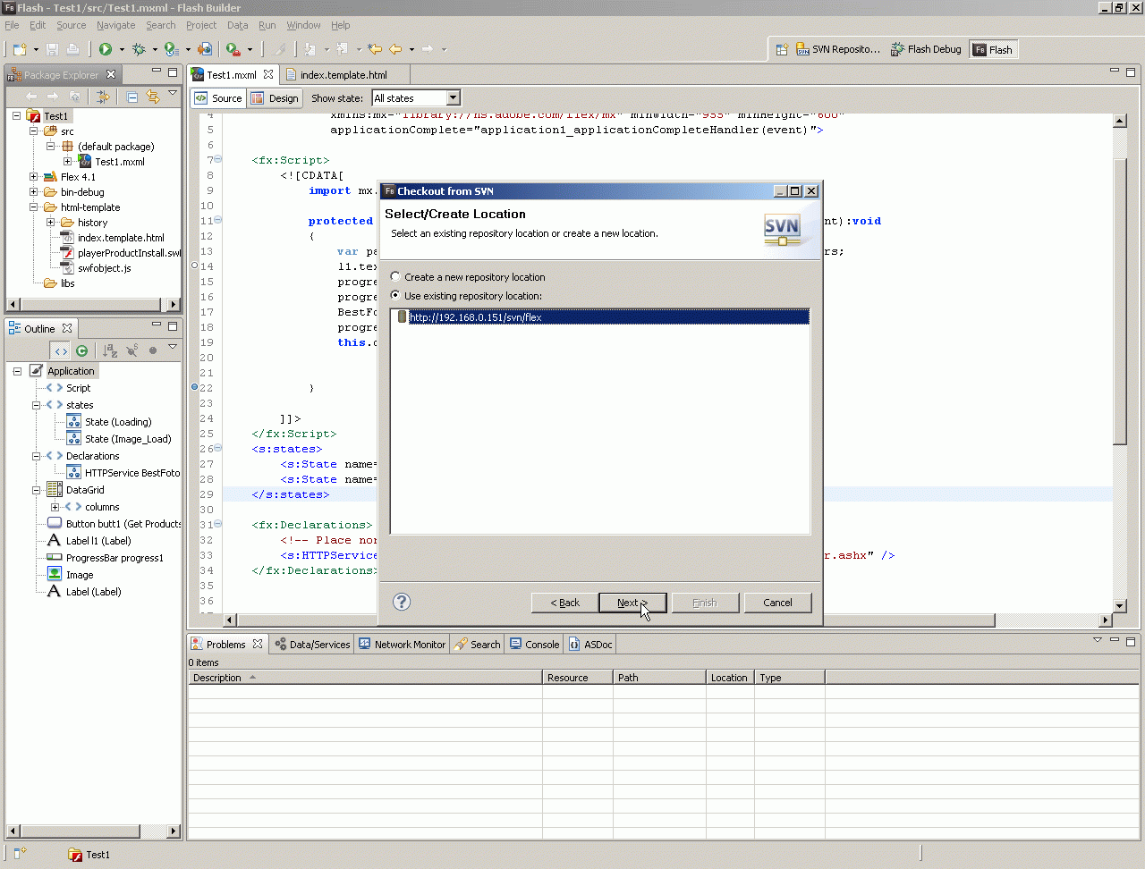Click the Debug bug icon in toolbar

tap(139, 49)
